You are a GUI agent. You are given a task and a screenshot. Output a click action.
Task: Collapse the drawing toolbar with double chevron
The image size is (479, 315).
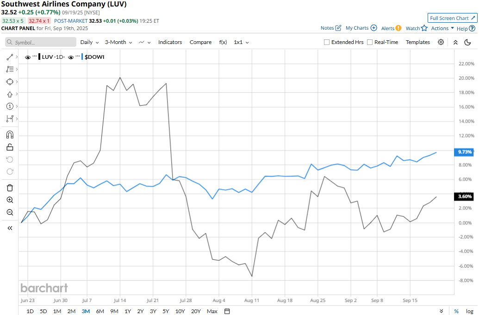(10, 228)
